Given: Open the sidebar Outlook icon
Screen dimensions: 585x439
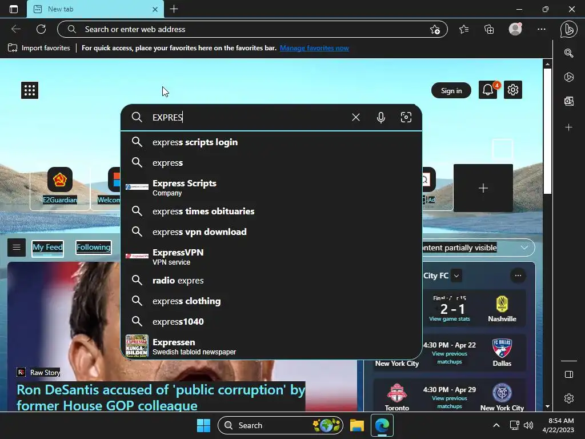Looking at the screenshot, I should 568,101.
